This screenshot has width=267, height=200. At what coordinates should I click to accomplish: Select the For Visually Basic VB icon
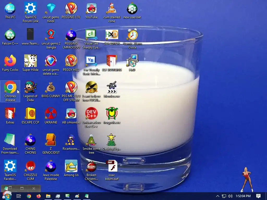pyautogui.click(x=92, y=65)
